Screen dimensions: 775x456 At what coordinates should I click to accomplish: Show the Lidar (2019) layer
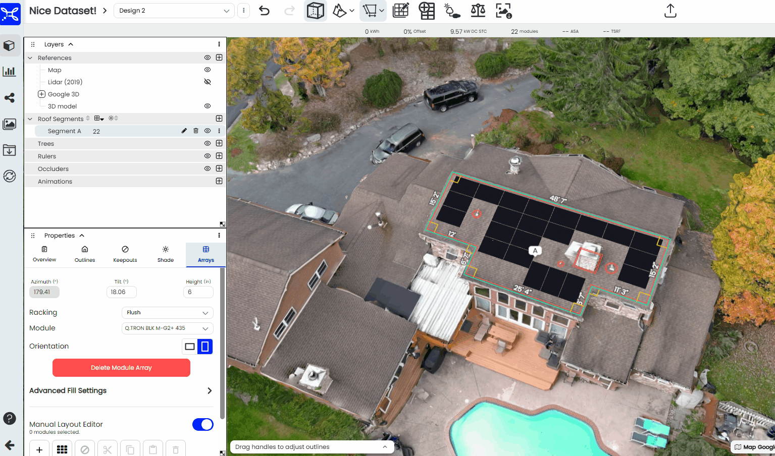coord(207,81)
